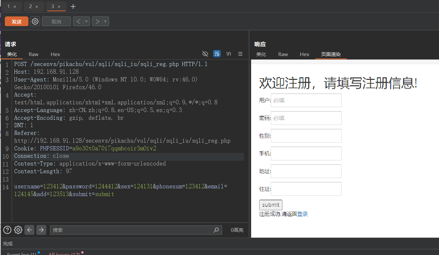The height and width of the screenshot is (255, 439).
Task: Click the 完成 status bar text
Action: pos(8,244)
